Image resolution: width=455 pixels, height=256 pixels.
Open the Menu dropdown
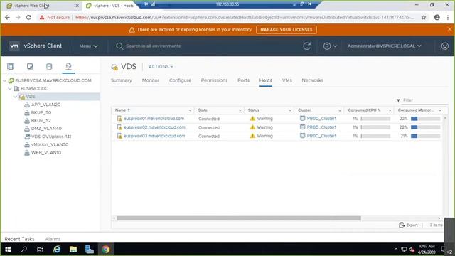(88, 46)
